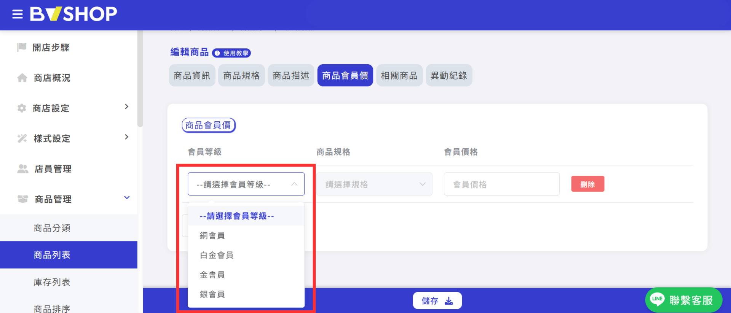Click the LINE icon in 聯繫客服
The height and width of the screenshot is (313, 731).
(x=657, y=299)
